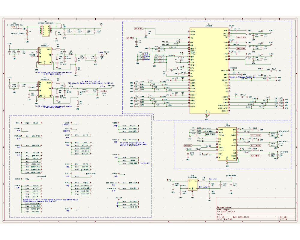300x240 pixels.
Task: Click the AP-RESET label at top of PMIC block
Action: coord(138,29)
